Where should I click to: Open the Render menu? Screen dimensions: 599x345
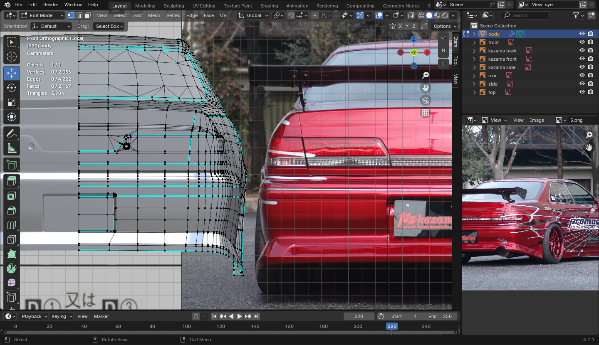(51, 5)
